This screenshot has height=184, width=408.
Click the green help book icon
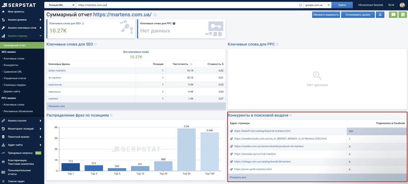point(403,15)
